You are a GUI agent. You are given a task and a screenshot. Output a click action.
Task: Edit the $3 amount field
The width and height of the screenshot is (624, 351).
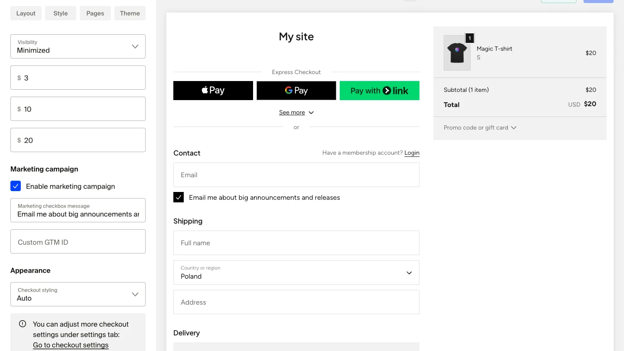click(x=78, y=78)
